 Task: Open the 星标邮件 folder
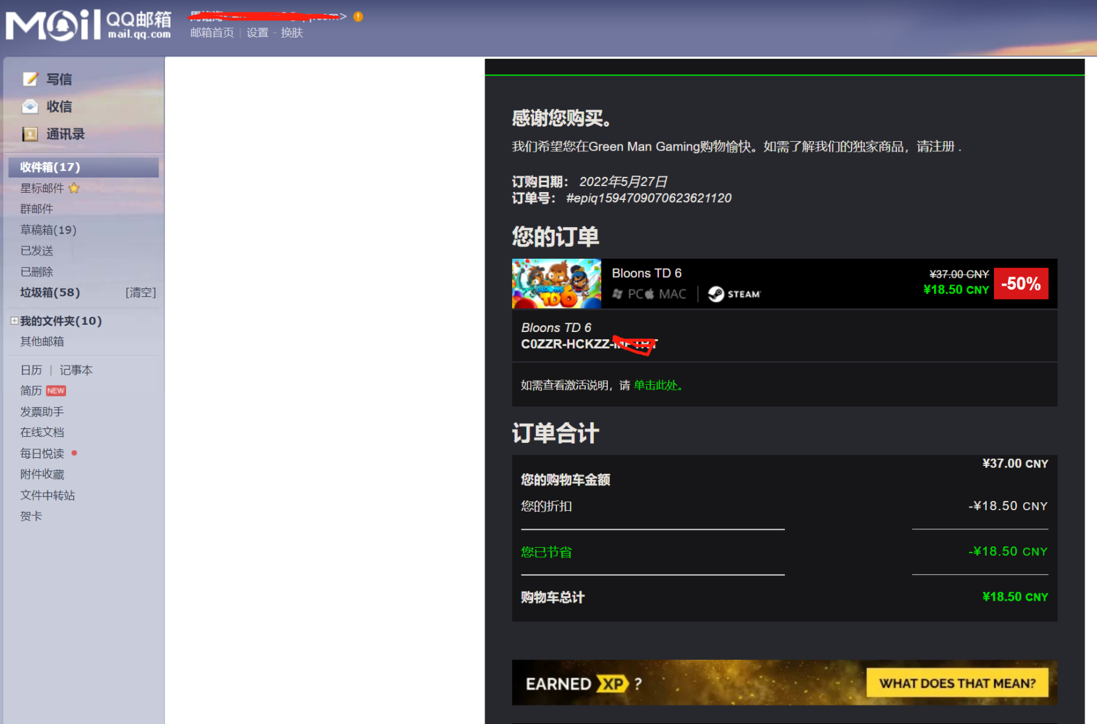pyautogui.click(x=42, y=188)
